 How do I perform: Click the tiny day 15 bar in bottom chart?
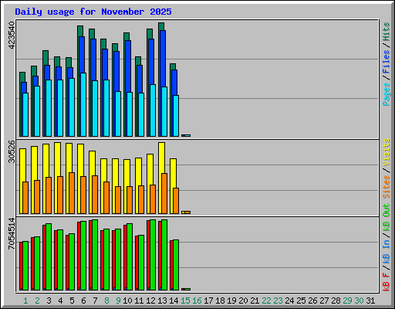tap(186, 289)
